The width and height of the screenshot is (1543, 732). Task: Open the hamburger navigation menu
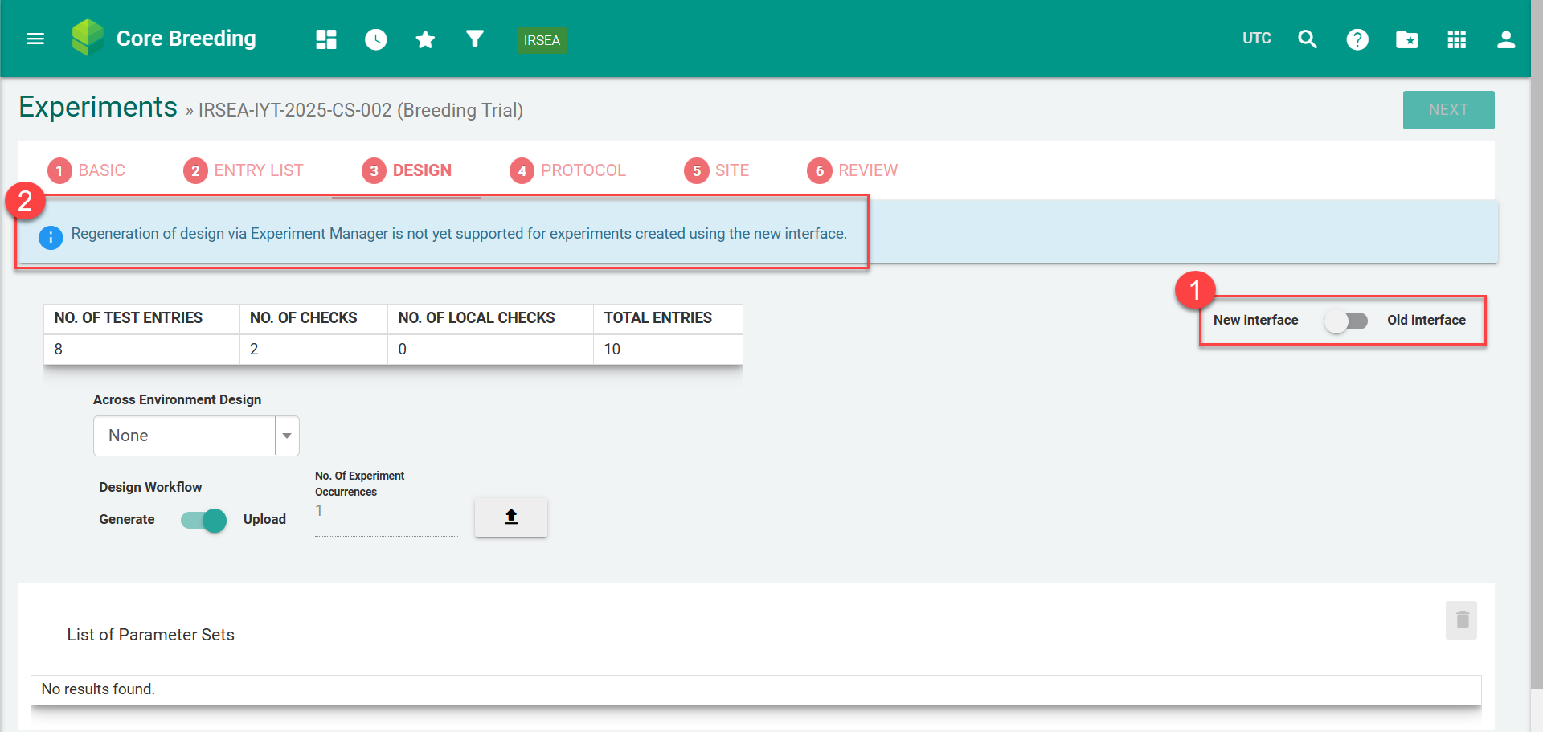(x=35, y=39)
